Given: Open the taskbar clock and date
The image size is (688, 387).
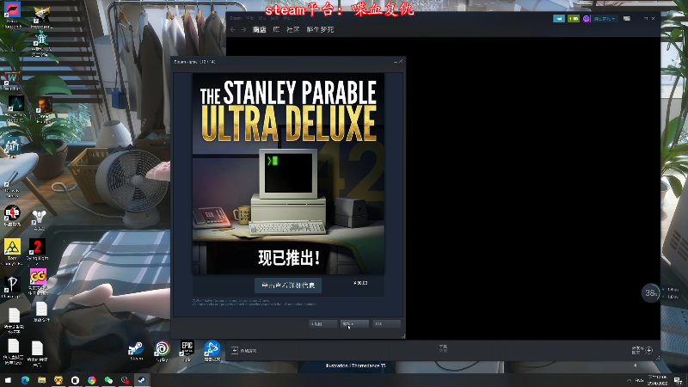Looking at the screenshot, I should [657, 380].
